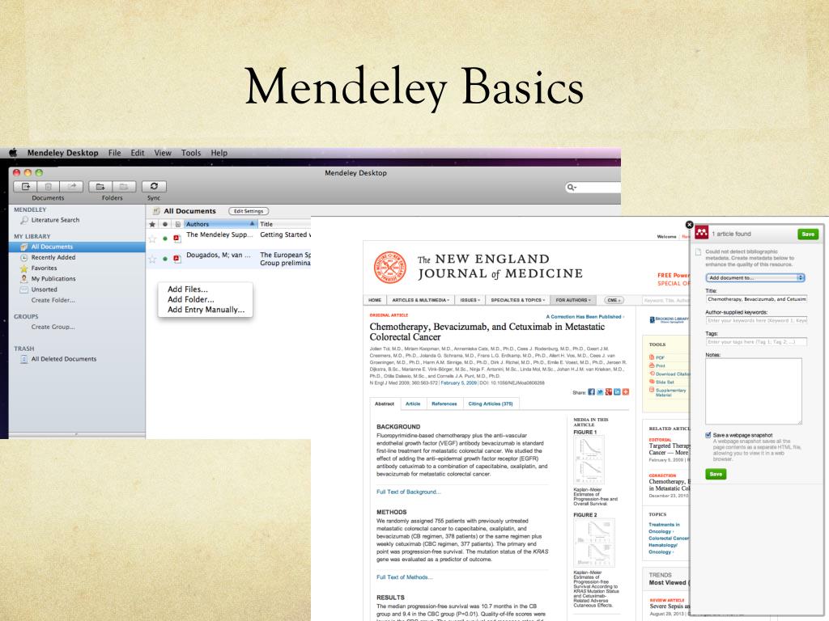Viewport: 829px width, 621px height.
Task: Share article on Facebook
Action: 592,392
